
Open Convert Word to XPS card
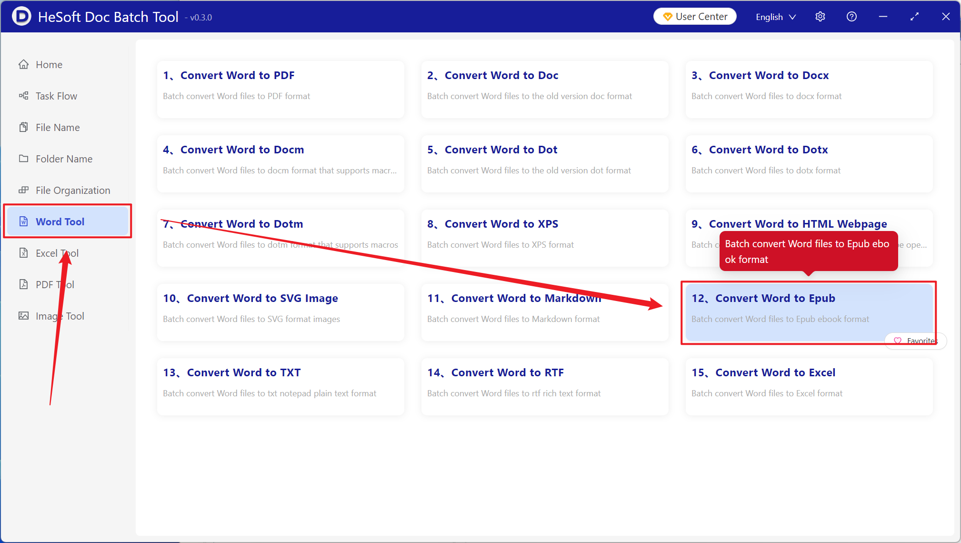point(545,238)
